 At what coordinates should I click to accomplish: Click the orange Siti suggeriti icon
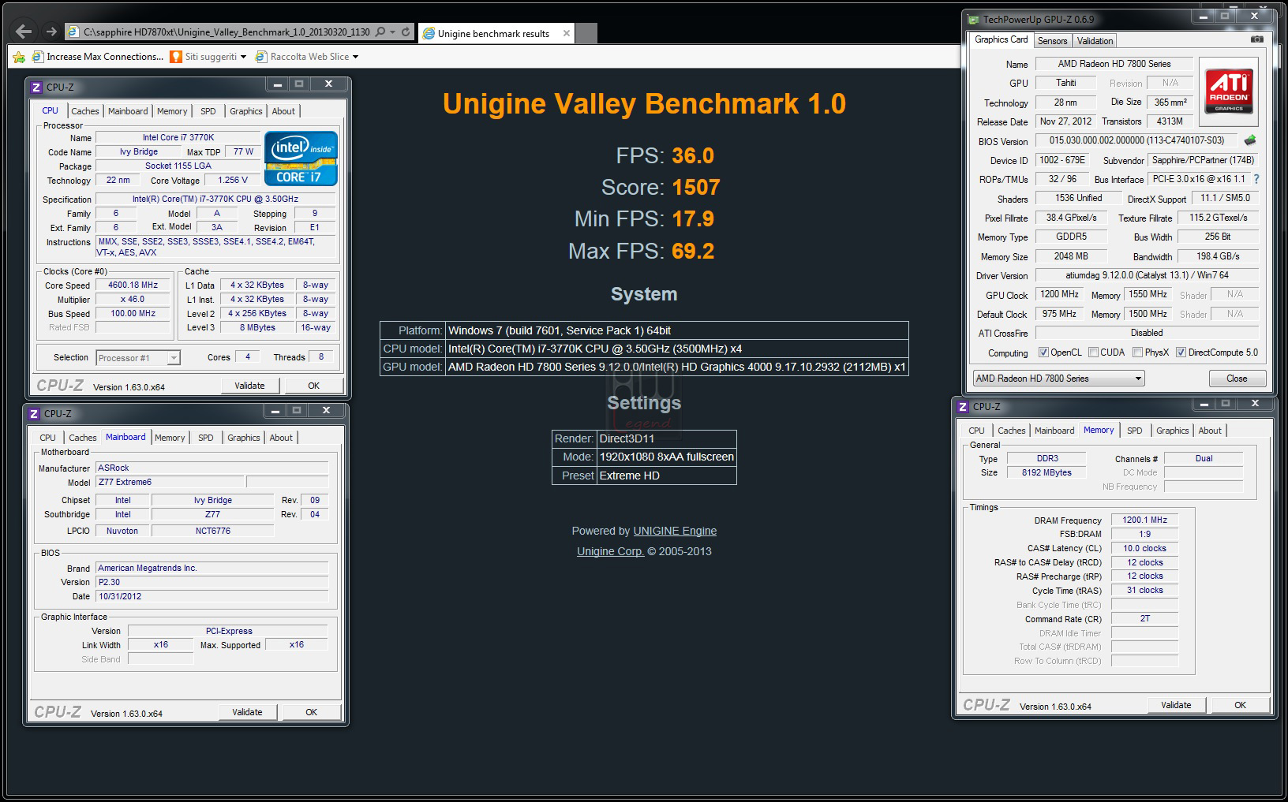tap(176, 56)
